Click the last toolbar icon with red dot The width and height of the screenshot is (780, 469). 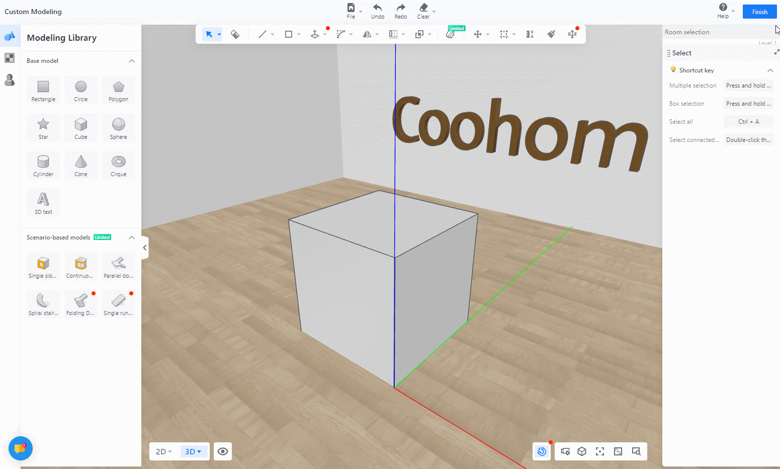coord(572,34)
